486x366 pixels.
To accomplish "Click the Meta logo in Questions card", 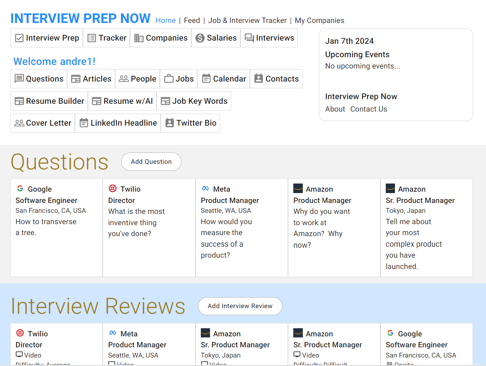I will coord(205,188).
